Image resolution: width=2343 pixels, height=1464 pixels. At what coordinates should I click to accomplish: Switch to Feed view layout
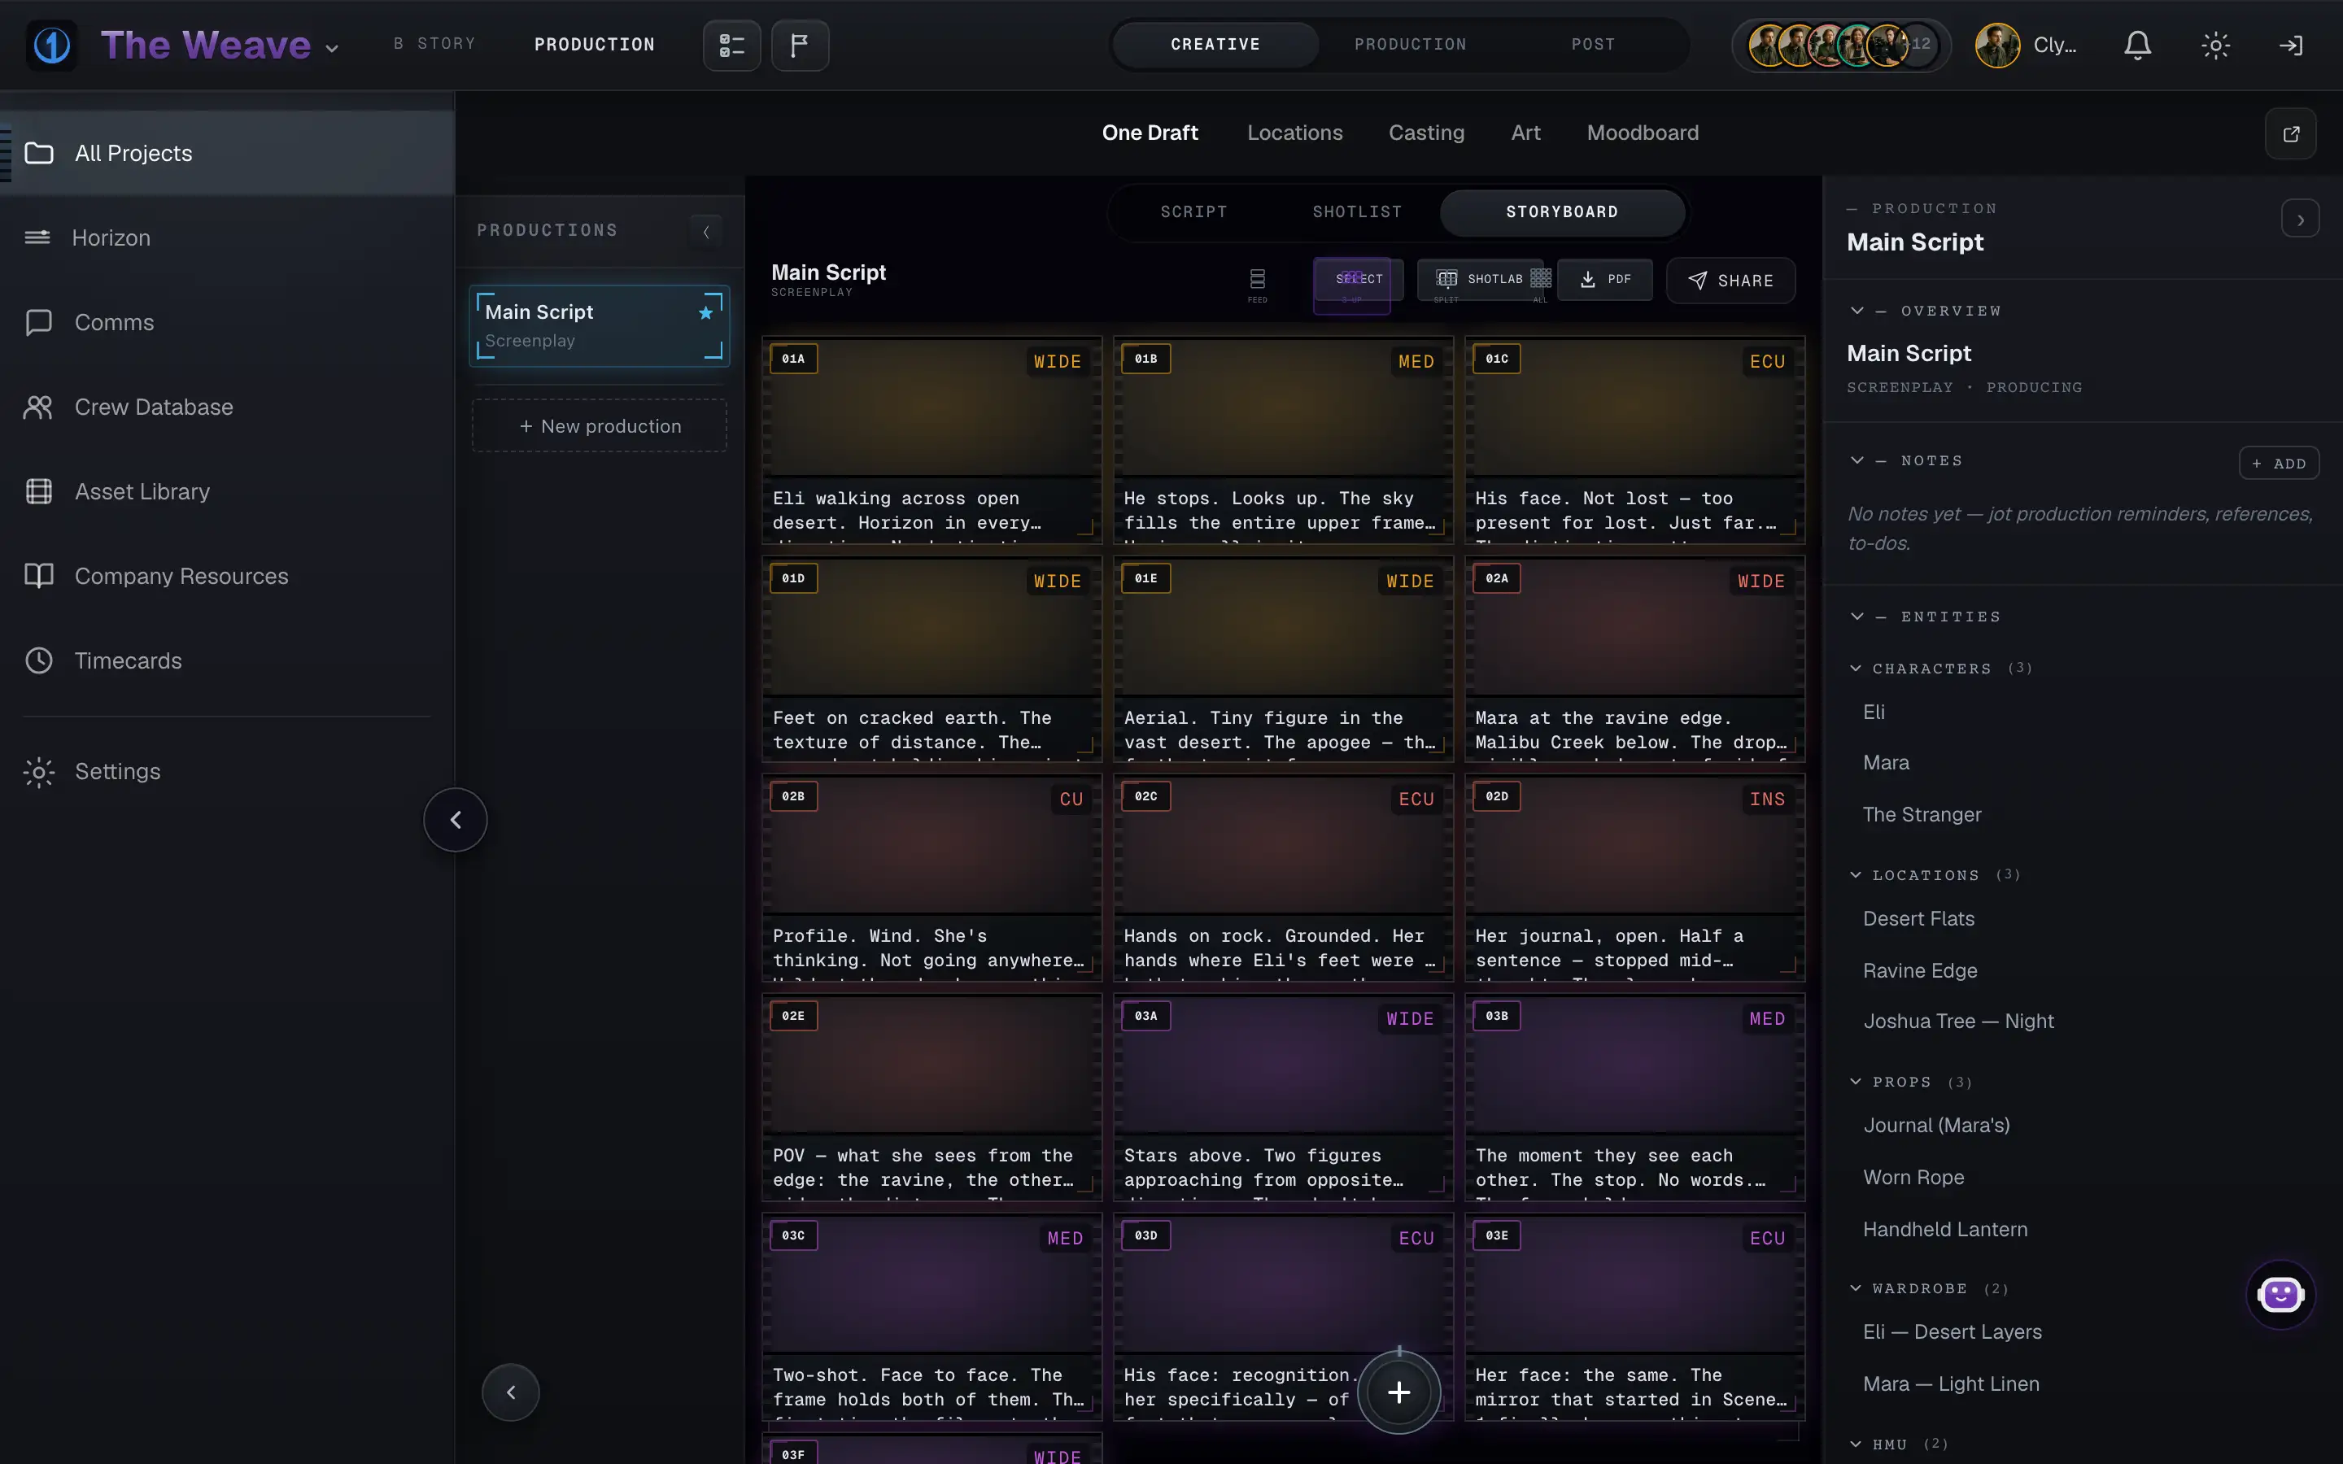pos(1257,284)
